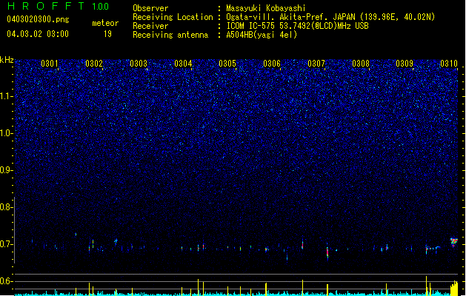The height and width of the screenshot is (296, 466).
Task: Click the Receiving antenna label
Action: click(x=170, y=35)
